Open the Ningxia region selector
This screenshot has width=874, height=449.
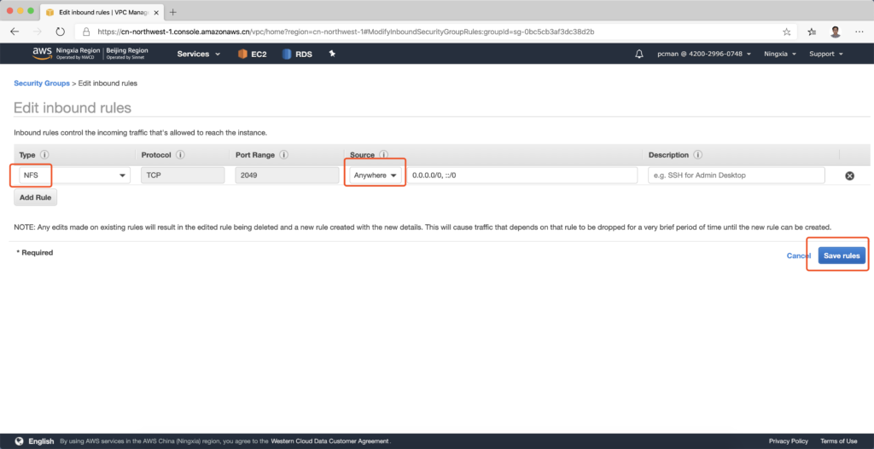(x=781, y=54)
